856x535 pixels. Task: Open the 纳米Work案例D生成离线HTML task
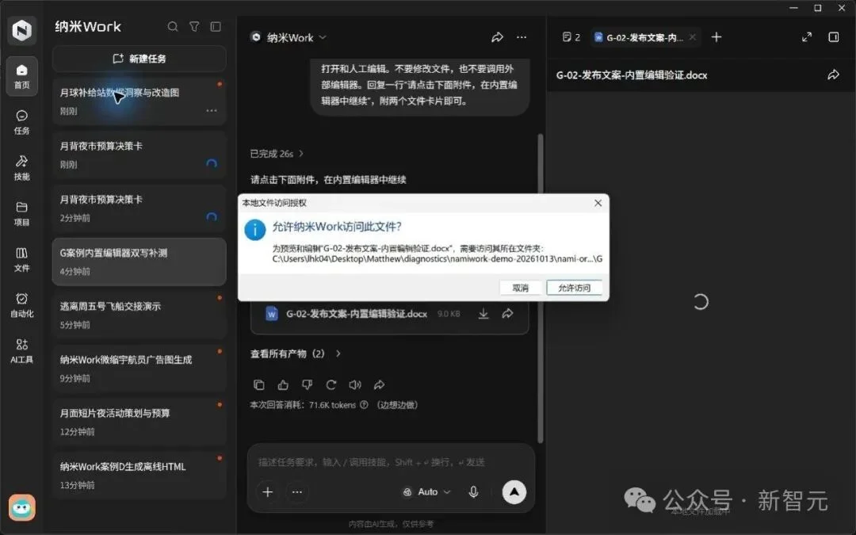pyautogui.click(x=139, y=475)
